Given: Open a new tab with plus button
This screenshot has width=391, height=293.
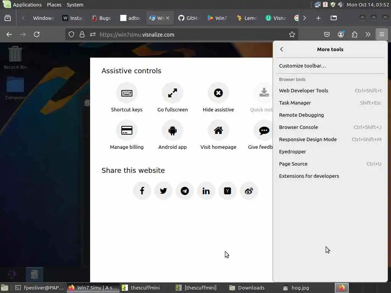Looking at the screenshot, I should coord(318,18).
